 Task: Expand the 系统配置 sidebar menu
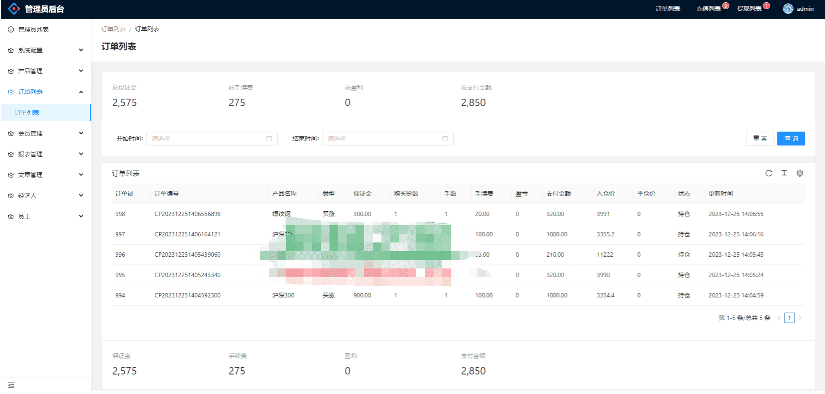tap(46, 50)
